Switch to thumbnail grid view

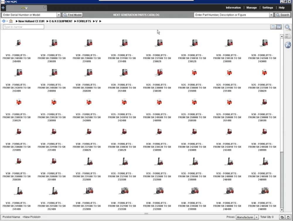coord(279,27)
